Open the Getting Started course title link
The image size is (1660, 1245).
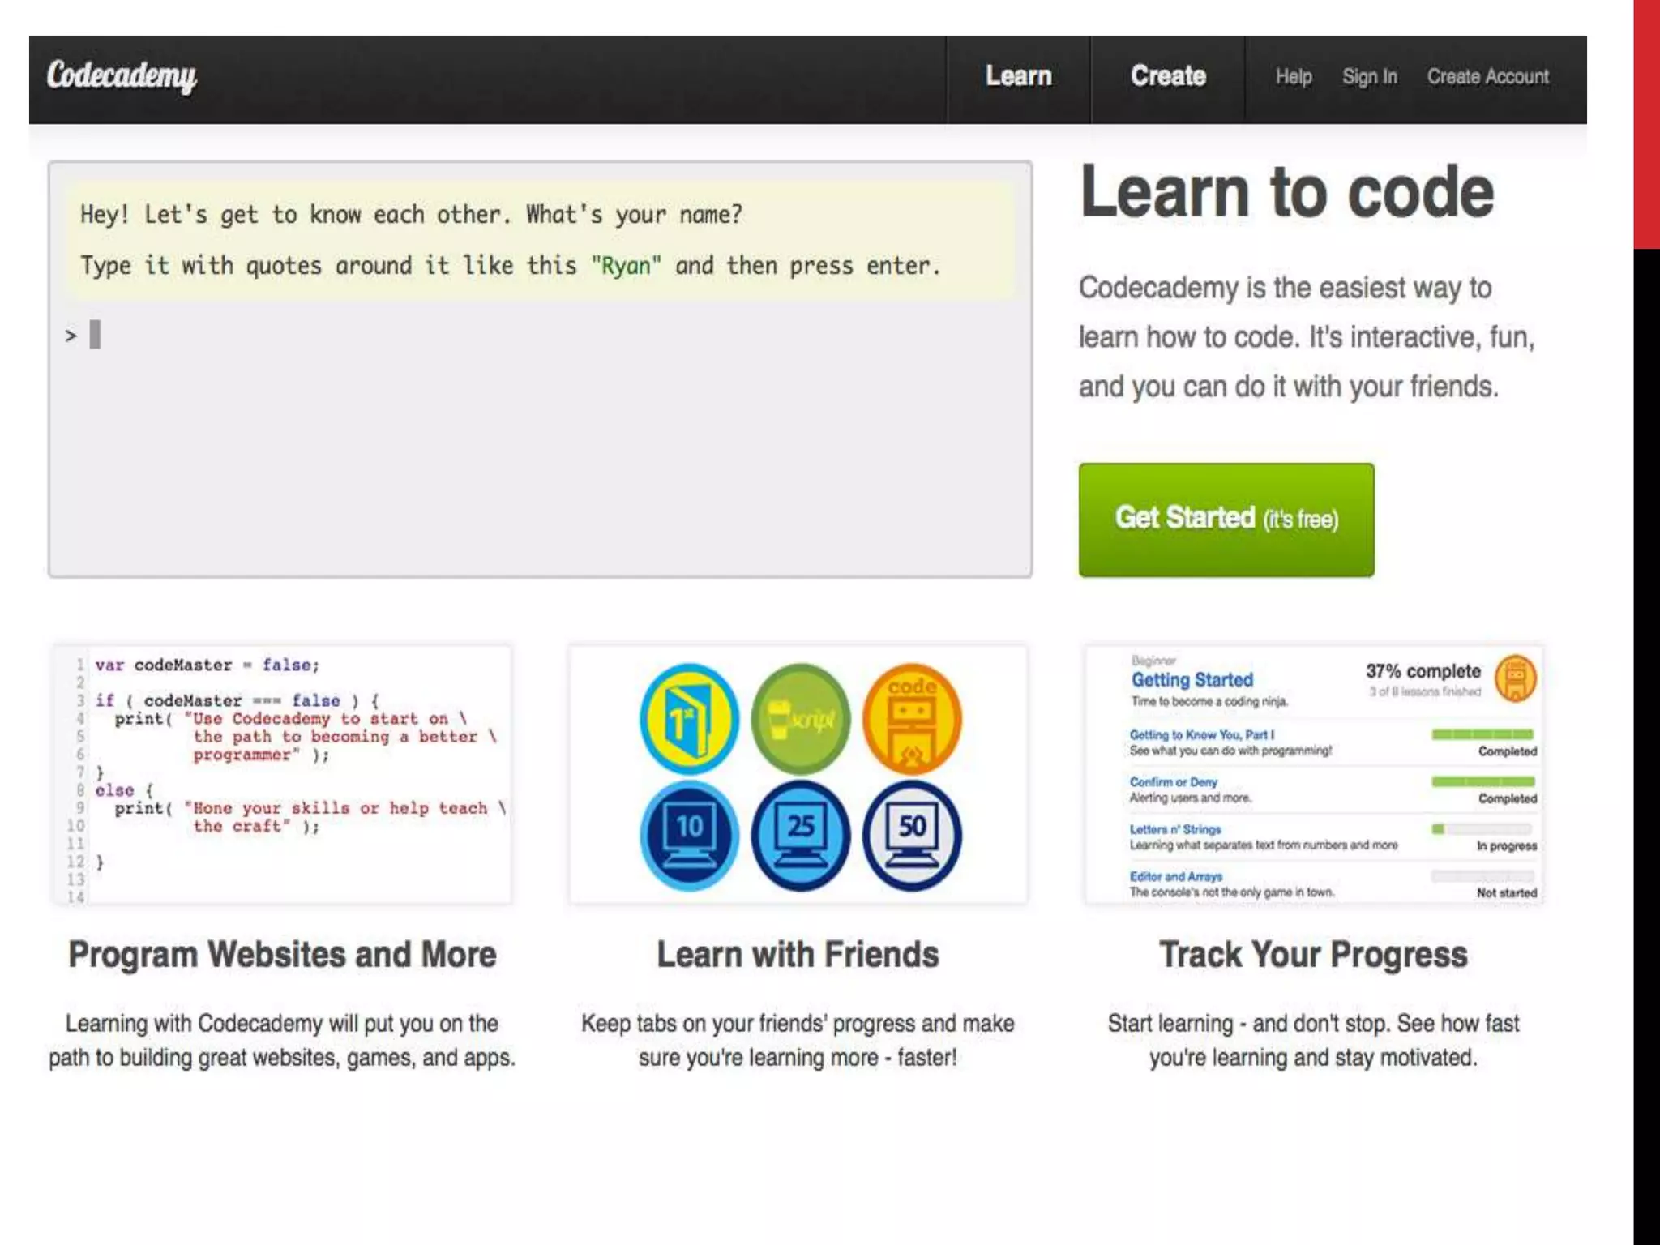click(1192, 680)
